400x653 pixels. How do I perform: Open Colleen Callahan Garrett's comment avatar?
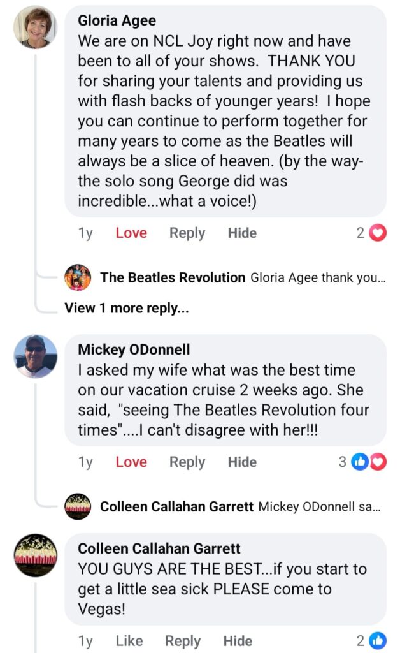35,555
